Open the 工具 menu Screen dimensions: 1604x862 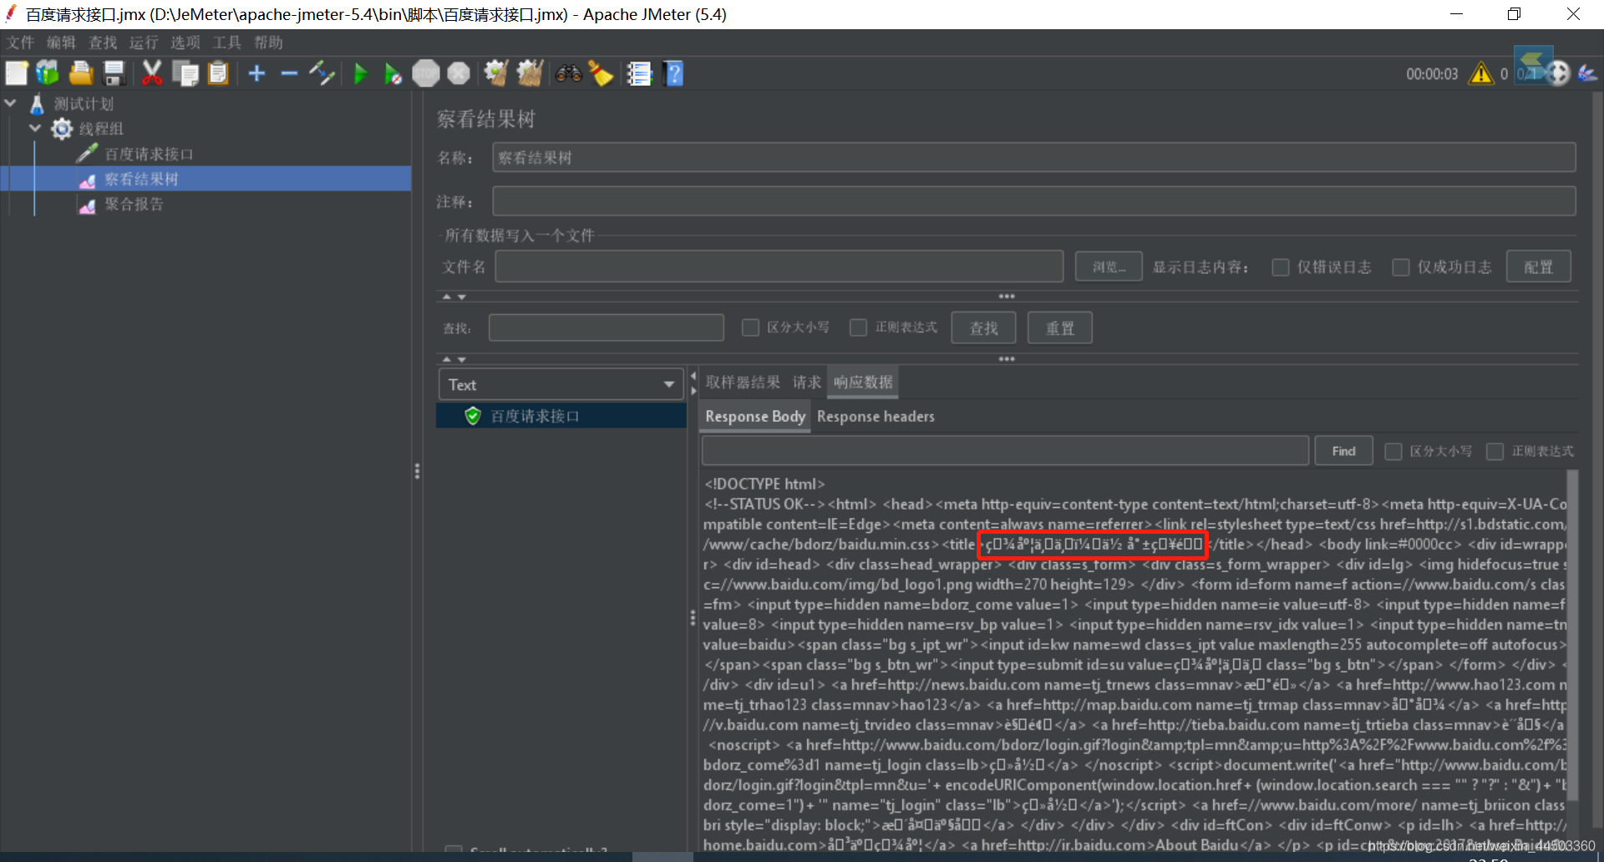tap(226, 43)
